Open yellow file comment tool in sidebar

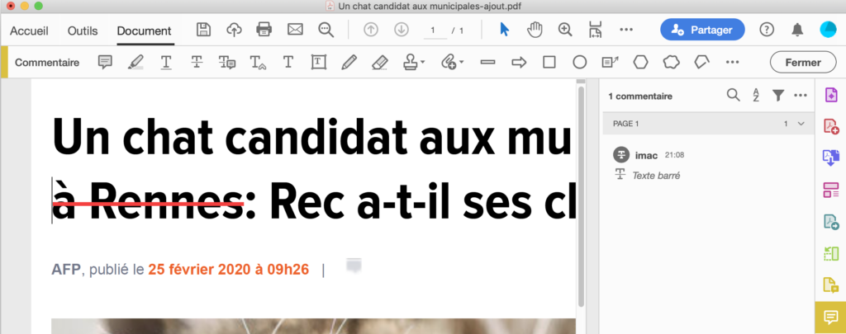pyautogui.click(x=831, y=285)
